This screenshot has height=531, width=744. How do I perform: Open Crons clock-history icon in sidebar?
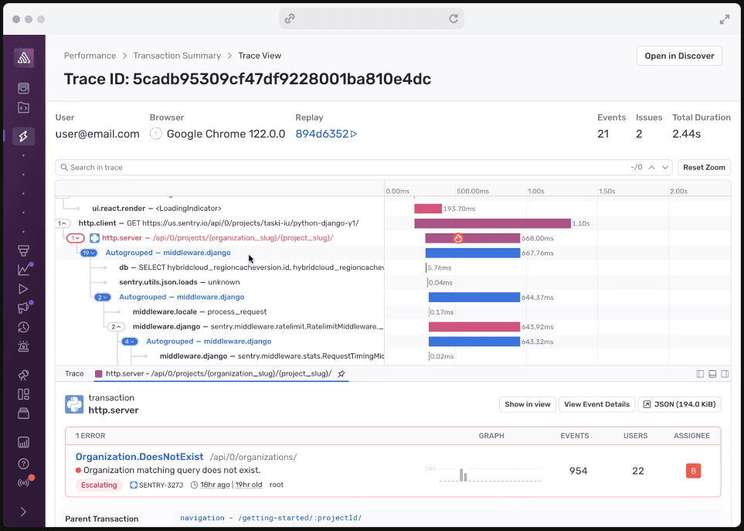[x=23, y=327]
